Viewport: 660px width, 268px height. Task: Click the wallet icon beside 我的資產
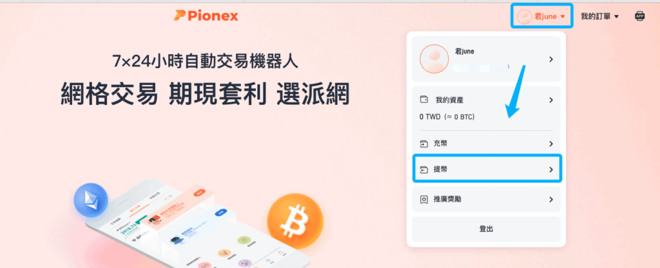pyautogui.click(x=424, y=100)
